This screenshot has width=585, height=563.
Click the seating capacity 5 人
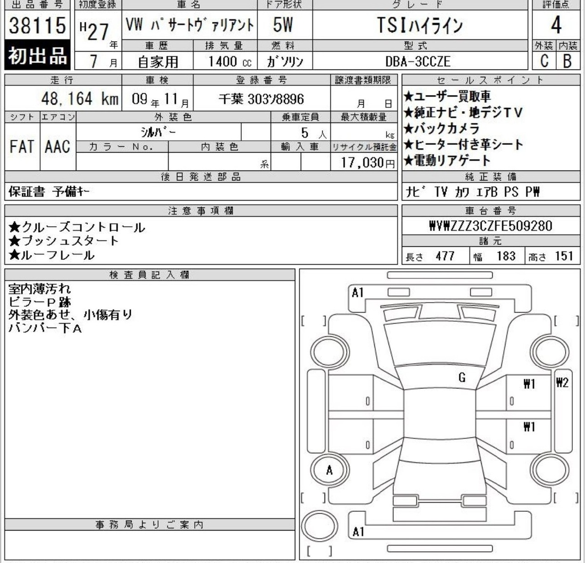(x=313, y=133)
